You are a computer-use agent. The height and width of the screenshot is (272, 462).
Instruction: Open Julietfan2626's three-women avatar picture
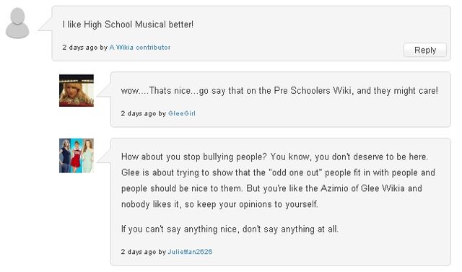click(x=77, y=156)
